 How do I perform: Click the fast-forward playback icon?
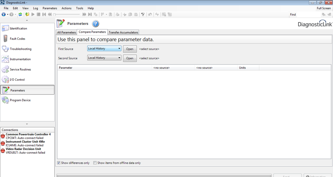(84, 14)
